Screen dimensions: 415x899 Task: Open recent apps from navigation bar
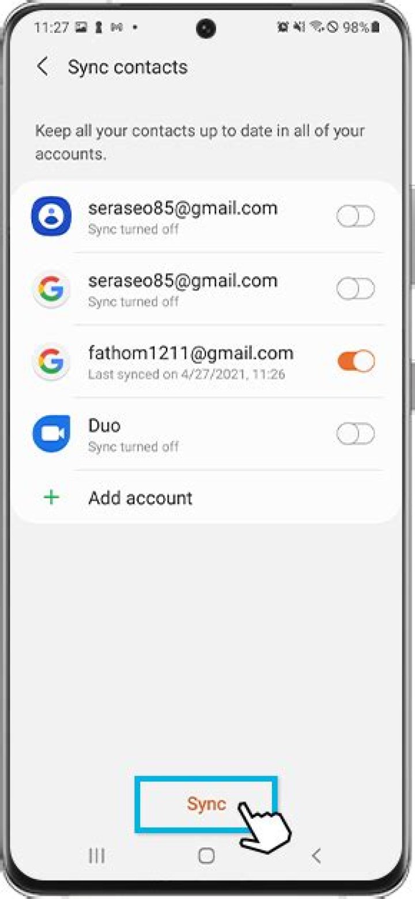(x=96, y=856)
